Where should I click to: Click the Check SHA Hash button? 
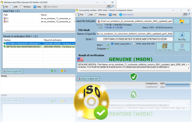164,47
